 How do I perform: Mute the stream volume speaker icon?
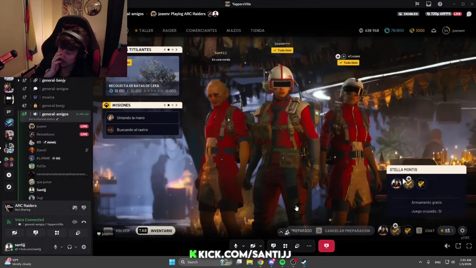[x=447, y=246]
